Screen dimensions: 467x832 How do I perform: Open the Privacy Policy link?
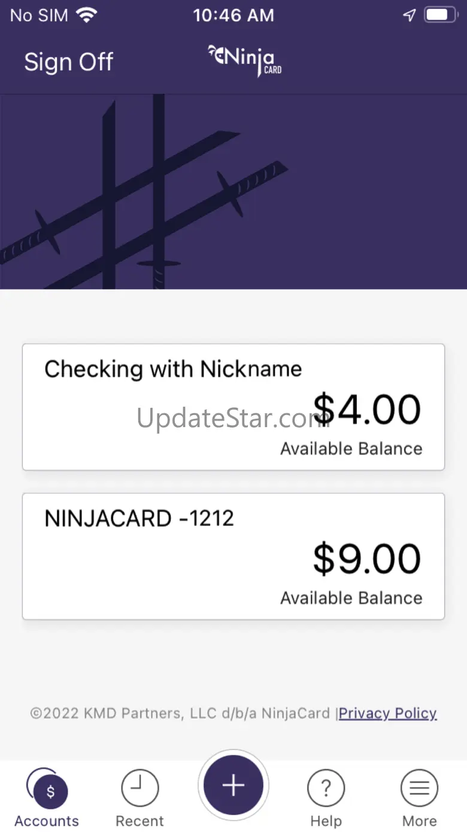click(x=388, y=713)
